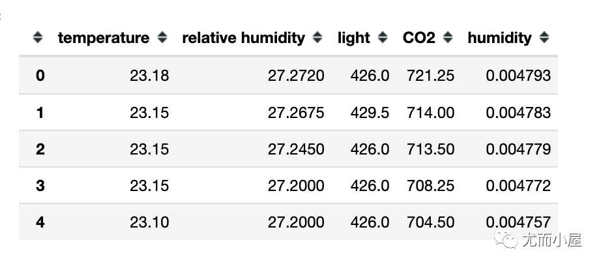Viewport: 601px width, 266px height.
Task: Sort table by the index column arrows
Action: [x=38, y=38]
